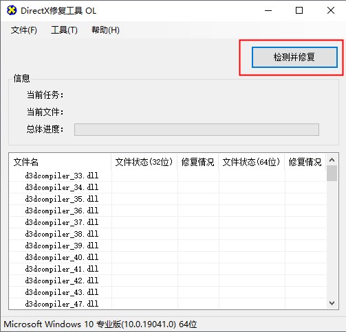The image size is (346, 332).
Task: Maximize the DirectX repair tool window
Action: (x=299, y=10)
